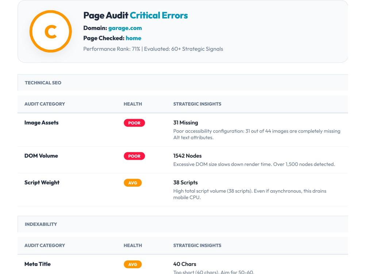Click the missing Alt text description
This screenshot has width=365, height=274.
coord(257,134)
